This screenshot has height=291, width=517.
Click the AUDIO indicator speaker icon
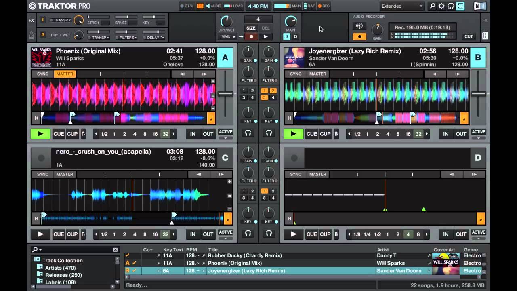click(208, 6)
